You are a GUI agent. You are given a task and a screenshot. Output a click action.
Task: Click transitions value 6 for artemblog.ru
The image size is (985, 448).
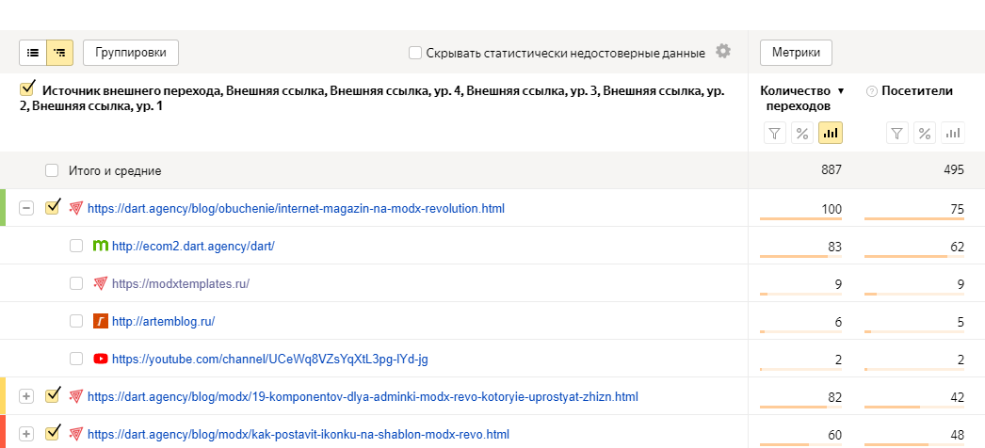(838, 322)
